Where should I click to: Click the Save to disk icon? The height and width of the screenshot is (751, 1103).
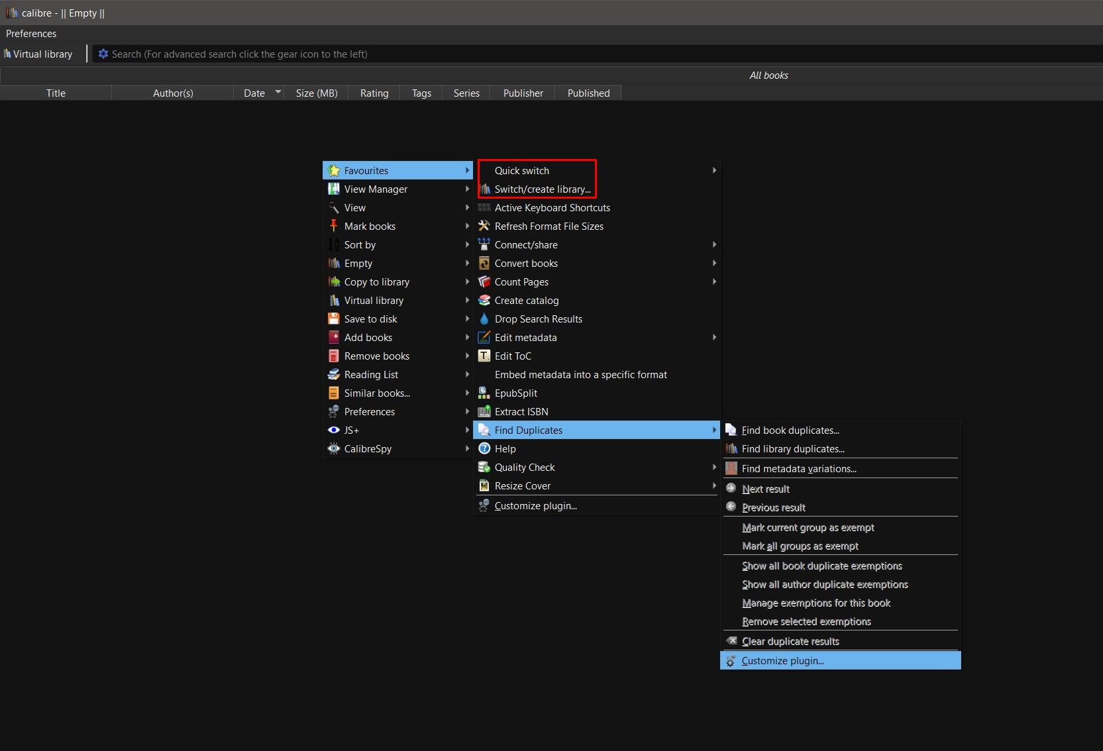click(x=334, y=319)
